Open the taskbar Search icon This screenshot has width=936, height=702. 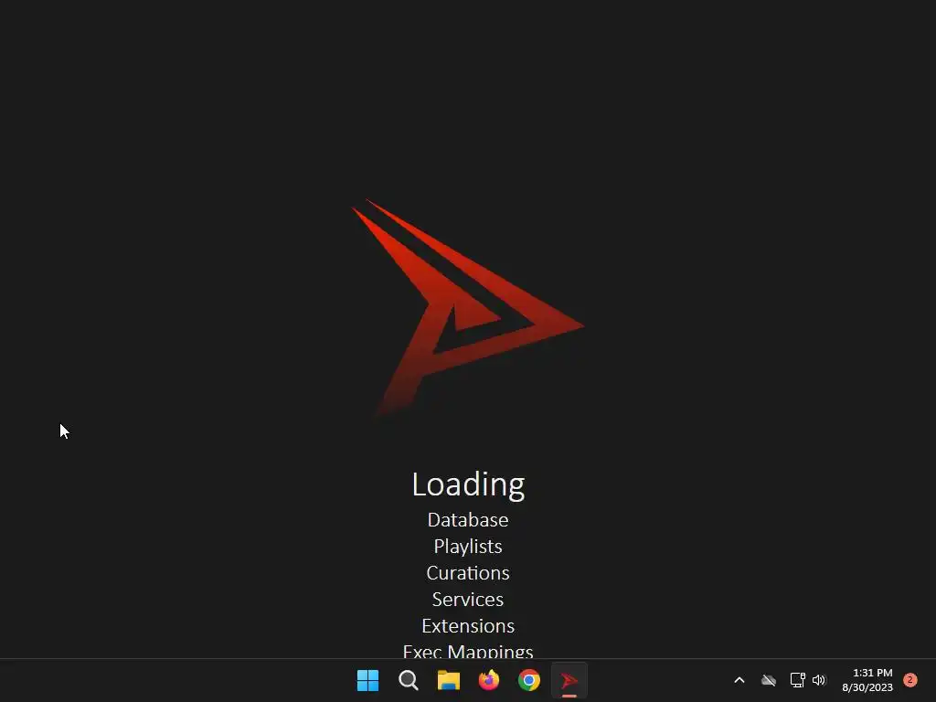(409, 680)
